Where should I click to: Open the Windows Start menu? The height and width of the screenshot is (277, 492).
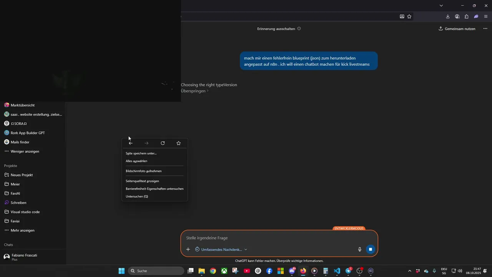[121, 271]
